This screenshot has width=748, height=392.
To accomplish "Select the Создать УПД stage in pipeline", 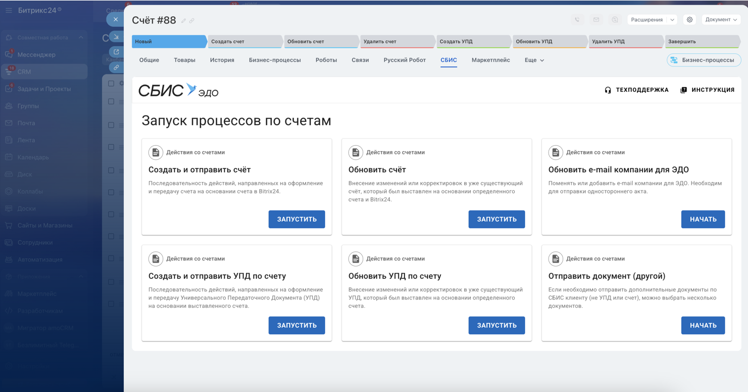I will tap(473, 41).
